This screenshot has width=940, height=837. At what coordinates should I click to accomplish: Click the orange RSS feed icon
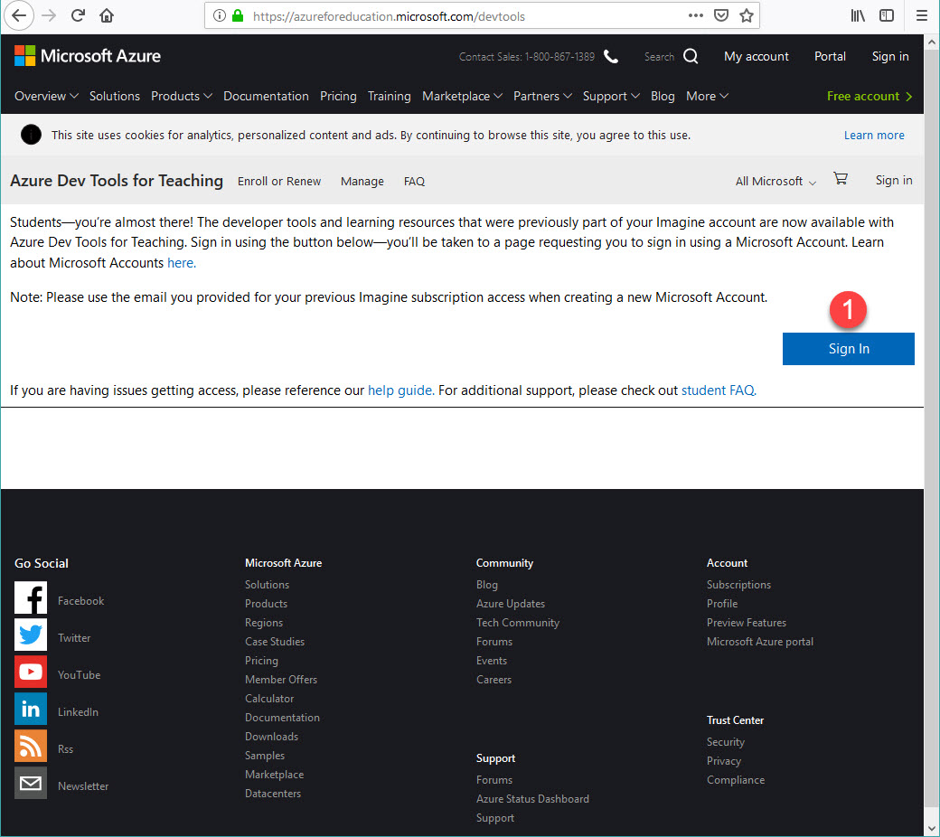click(31, 747)
